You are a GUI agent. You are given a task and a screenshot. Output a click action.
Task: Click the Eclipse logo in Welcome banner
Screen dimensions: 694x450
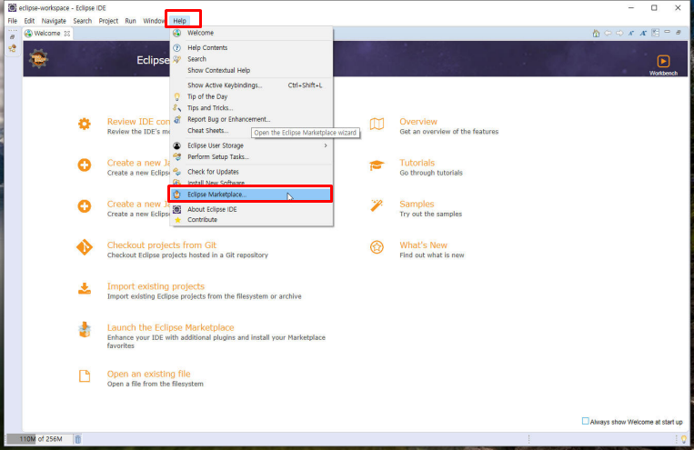(38, 59)
